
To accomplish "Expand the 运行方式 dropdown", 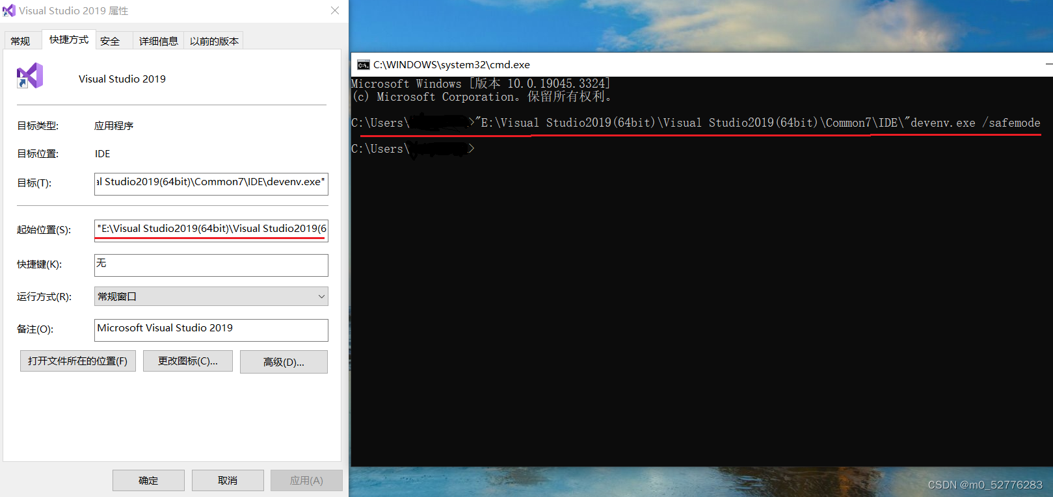I will click(211, 296).
